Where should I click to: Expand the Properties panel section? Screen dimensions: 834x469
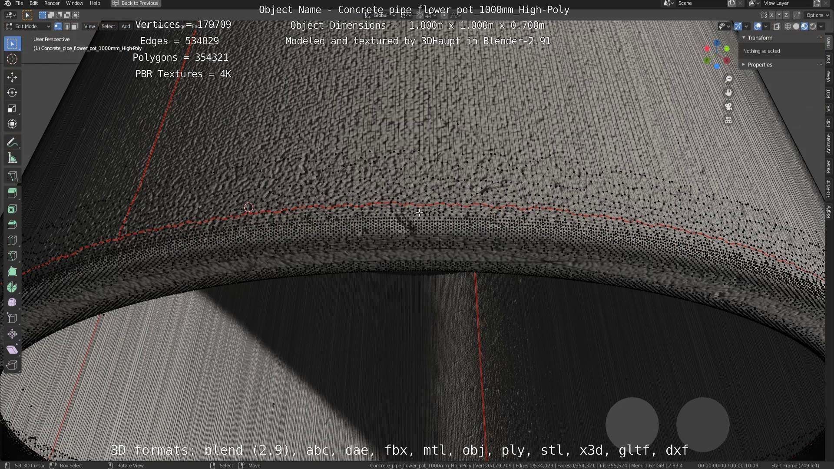[760, 65]
